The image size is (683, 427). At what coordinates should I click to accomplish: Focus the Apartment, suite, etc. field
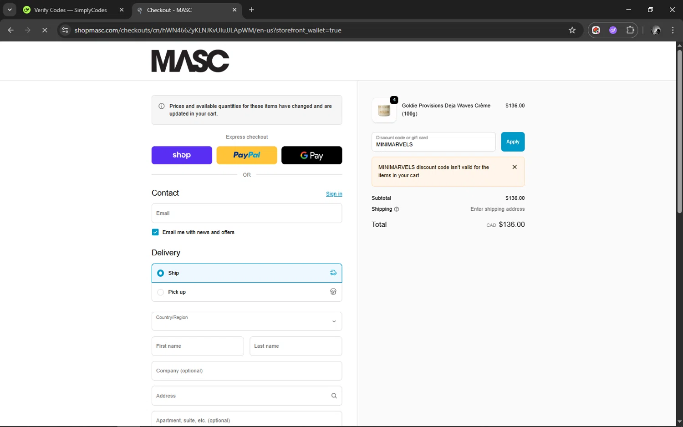click(x=247, y=419)
